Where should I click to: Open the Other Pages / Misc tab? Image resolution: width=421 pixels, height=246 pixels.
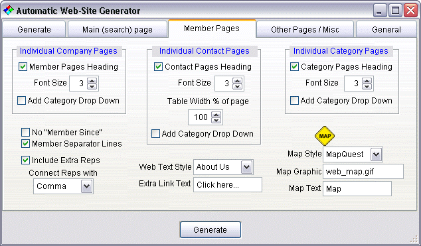point(305,29)
